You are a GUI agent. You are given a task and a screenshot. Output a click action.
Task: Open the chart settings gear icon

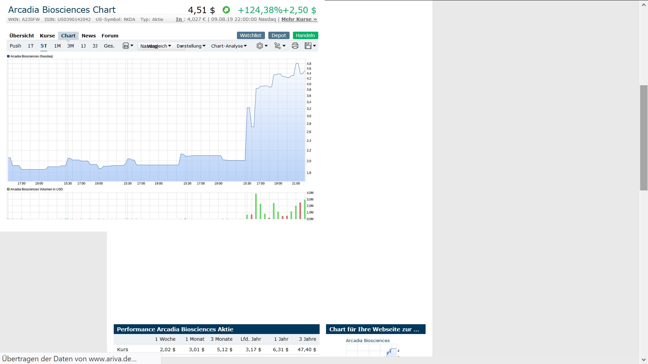(260, 46)
